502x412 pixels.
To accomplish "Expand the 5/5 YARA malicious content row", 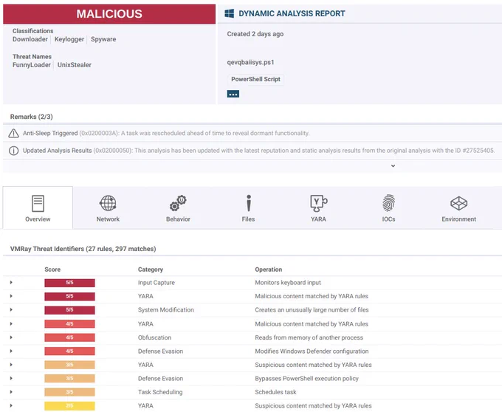I will (11, 296).
